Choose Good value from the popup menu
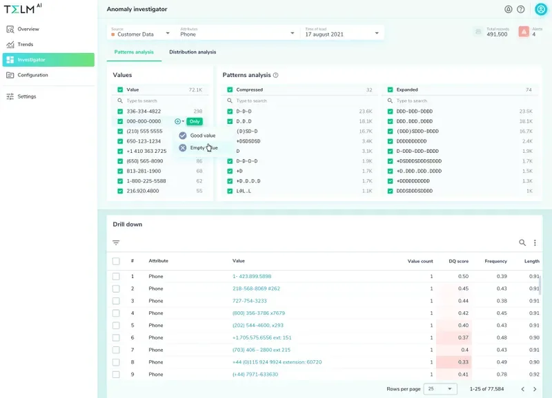 pos(202,136)
